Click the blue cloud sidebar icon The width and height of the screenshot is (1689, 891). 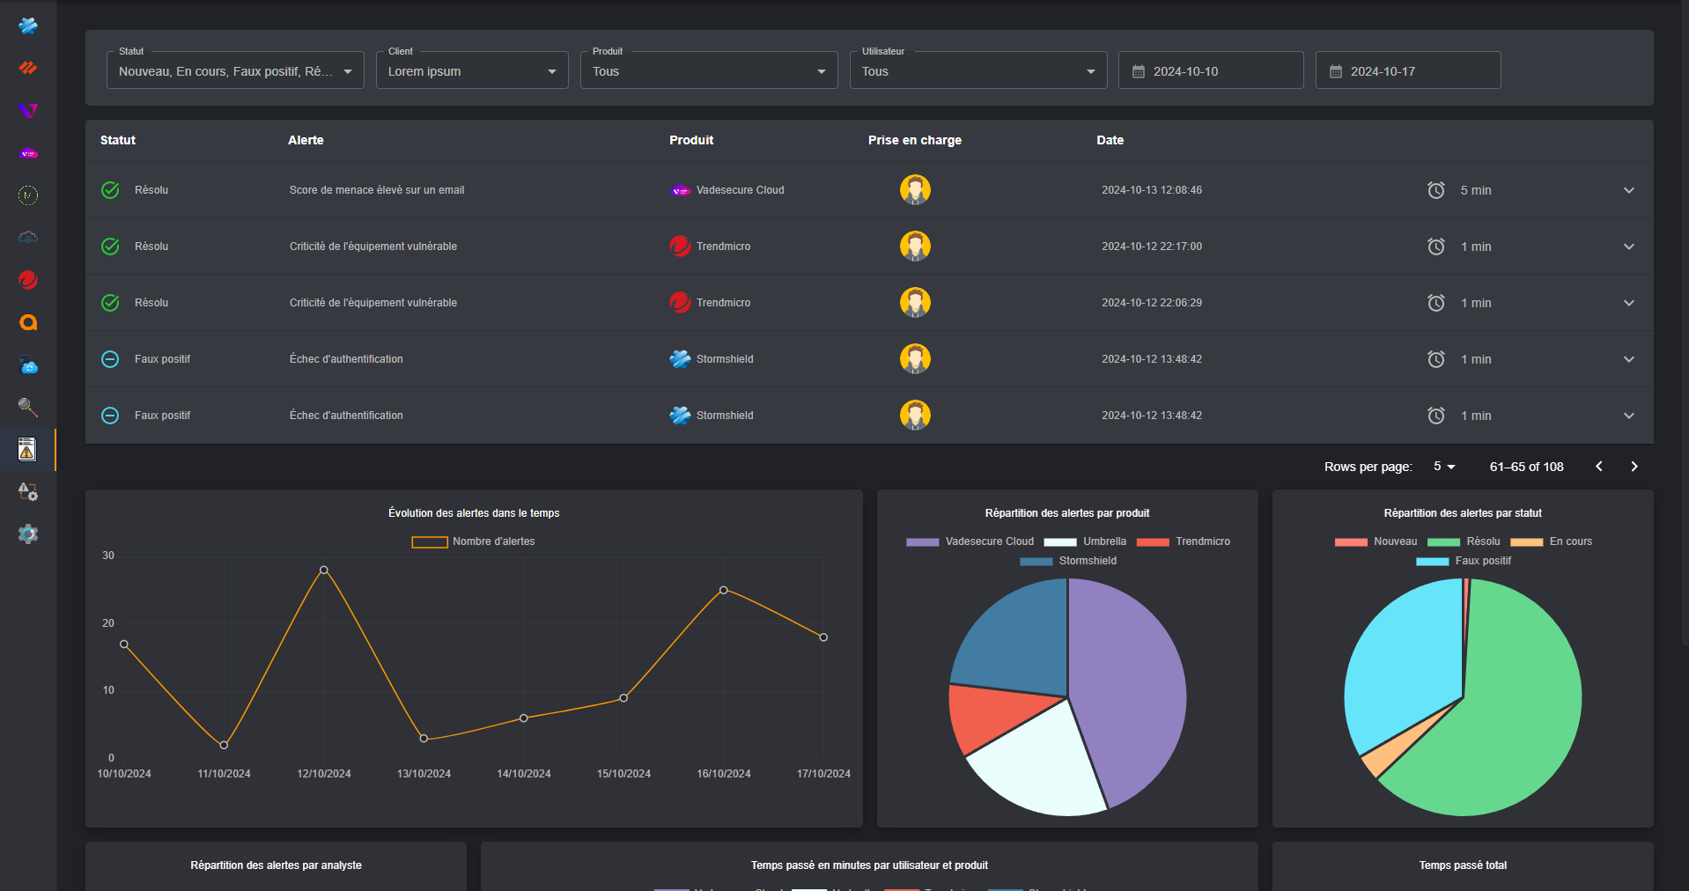(28, 364)
